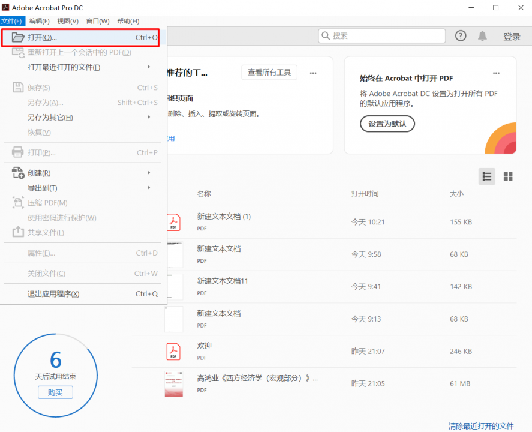This screenshot has width=532, height=432.
Task: Sort by the 打开时间 column header
Action: [365, 193]
